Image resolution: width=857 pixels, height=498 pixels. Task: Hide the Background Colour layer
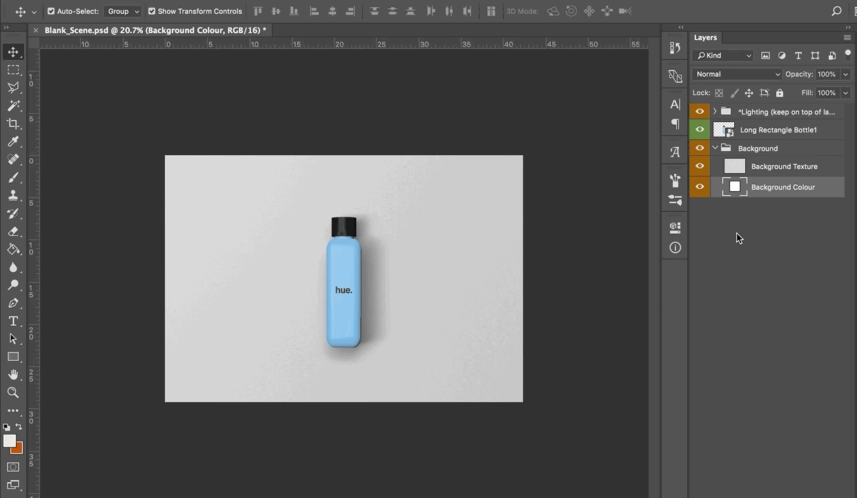tap(700, 187)
